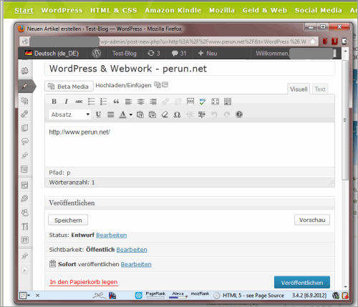Open Posts pin icon in sidebar
Image resolution: width=358 pixels, height=307 pixels.
25,86
